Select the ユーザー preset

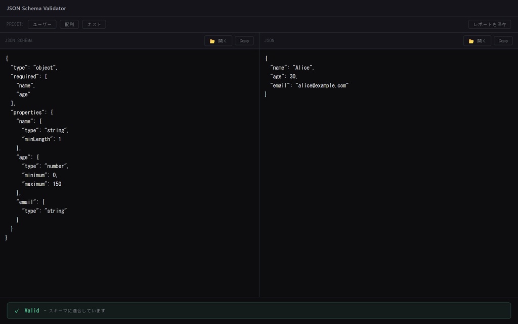pyautogui.click(x=42, y=24)
